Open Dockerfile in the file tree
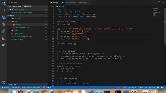 click(x=27, y=40)
